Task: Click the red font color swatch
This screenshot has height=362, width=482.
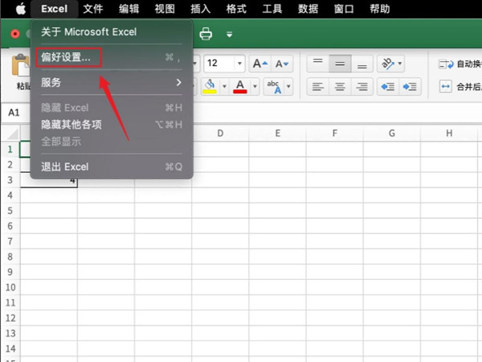Action: 240,87
